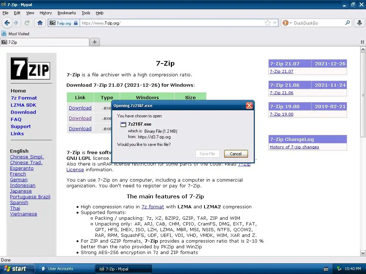Switch language to Thai

tap(15, 208)
